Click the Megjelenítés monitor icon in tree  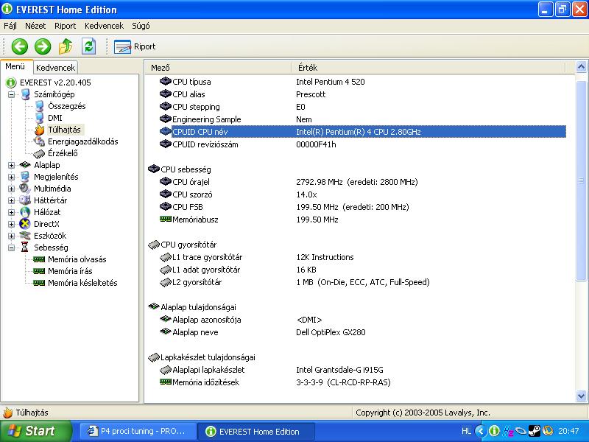(x=25, y=177)
